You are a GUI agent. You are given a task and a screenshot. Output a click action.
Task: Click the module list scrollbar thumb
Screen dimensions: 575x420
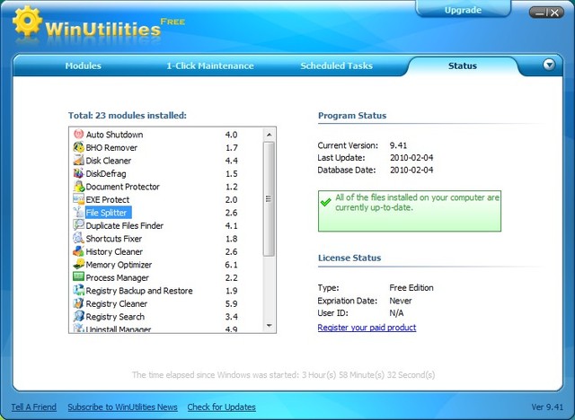tap(269, 199)
